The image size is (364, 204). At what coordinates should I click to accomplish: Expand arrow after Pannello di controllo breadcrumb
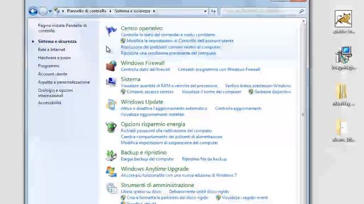(110, 11)
